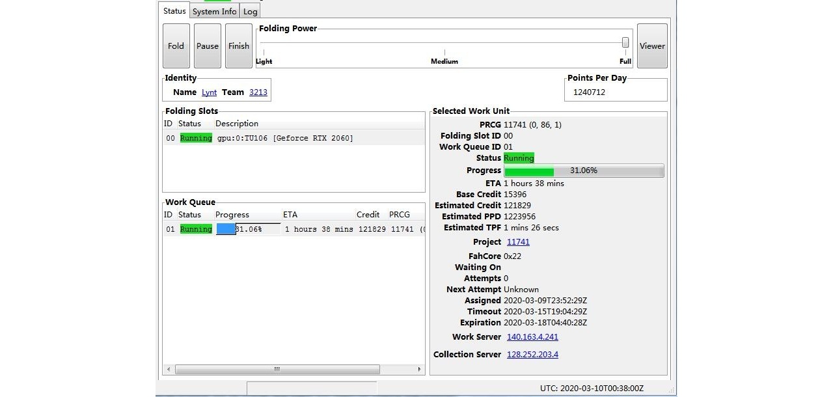Open the Lynt identity name link
This screenshot has height=397, width=833.
click(x=209, y=92)
